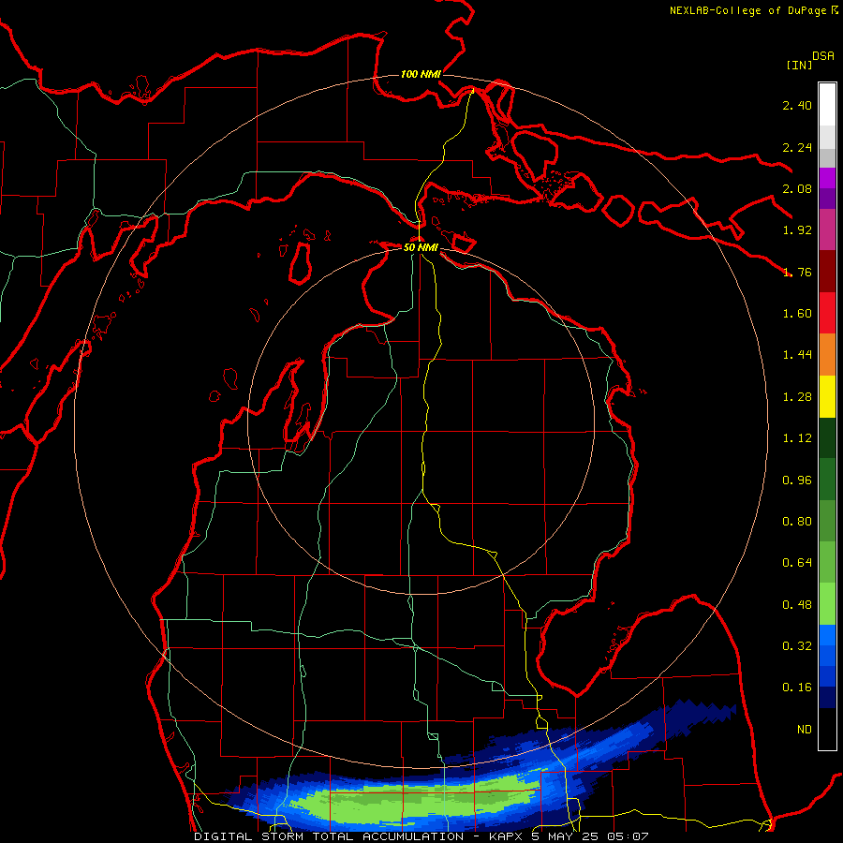Screen dimensions: 843x843
Task: Pick the white top legend color
Action: pos(827,104)
